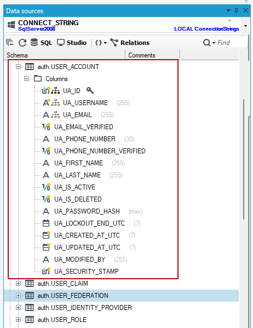Open the Relations view
This screenshot has height=328, width=253.
tap(130, 43)
